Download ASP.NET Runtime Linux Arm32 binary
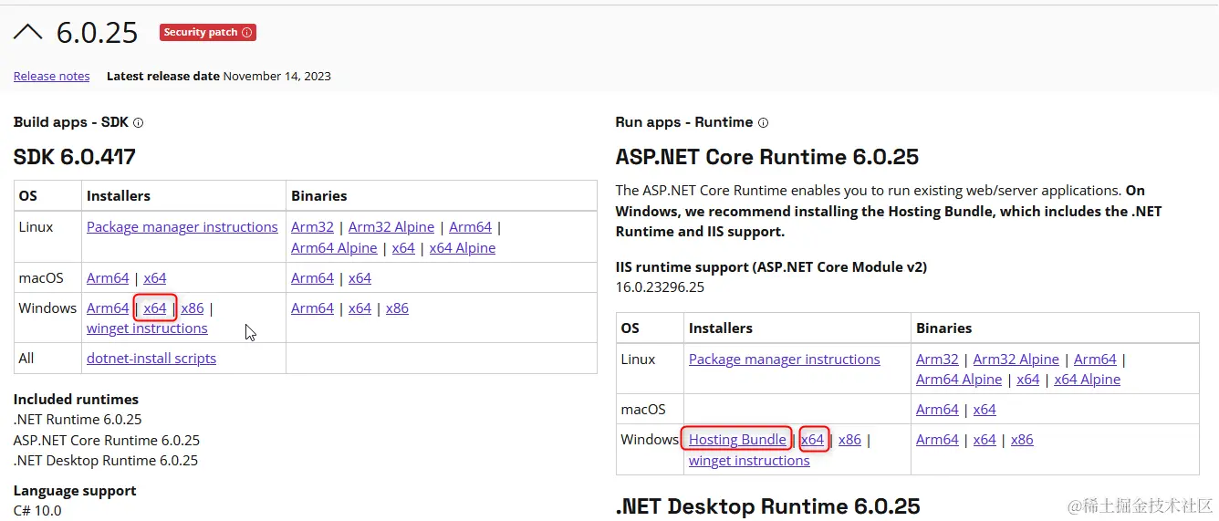 click(938, 359)
